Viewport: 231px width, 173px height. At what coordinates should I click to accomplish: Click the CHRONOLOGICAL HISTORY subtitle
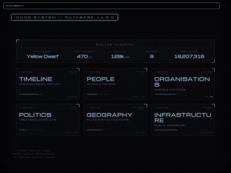coord(40,84)
